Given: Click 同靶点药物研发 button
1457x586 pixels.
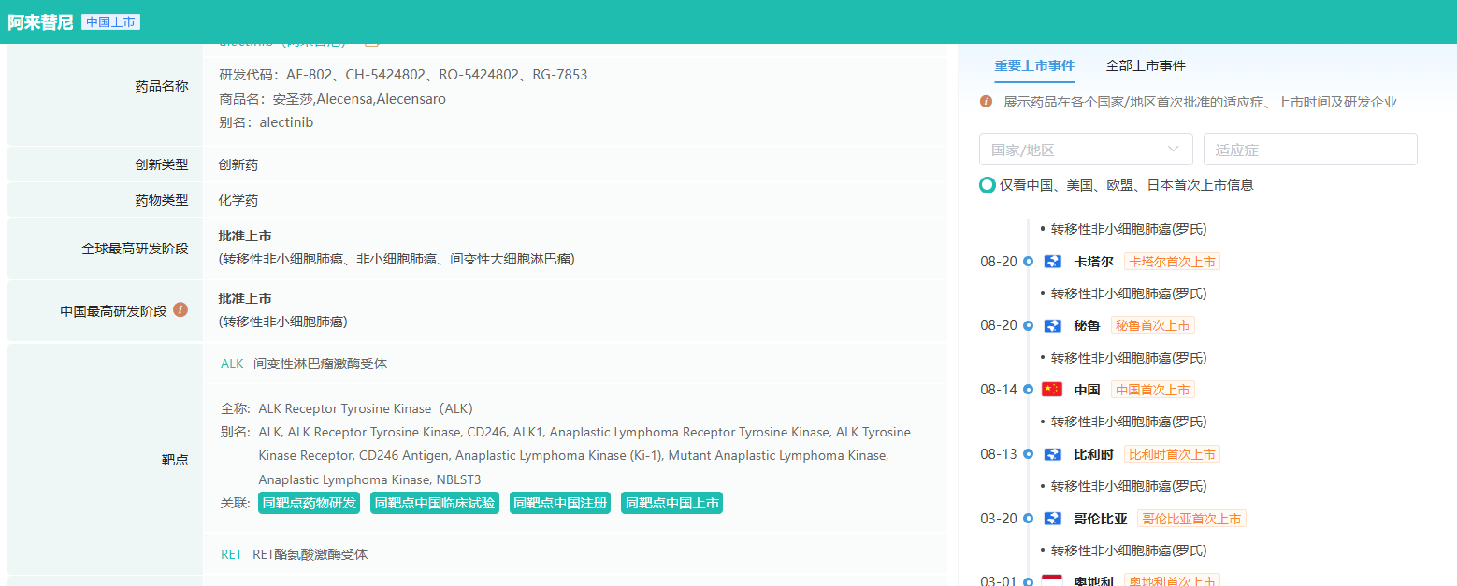Looking at the screenshot, I should tap(310, 503).
